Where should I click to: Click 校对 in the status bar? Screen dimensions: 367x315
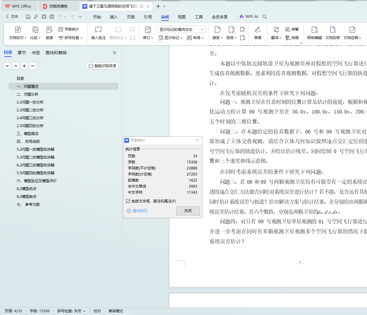pos(97,311)
